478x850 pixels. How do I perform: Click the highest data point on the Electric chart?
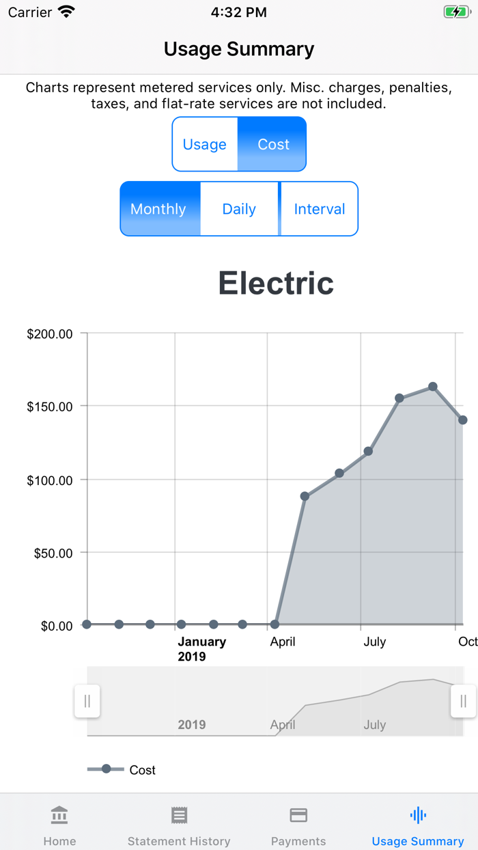[x=433, y=386]
